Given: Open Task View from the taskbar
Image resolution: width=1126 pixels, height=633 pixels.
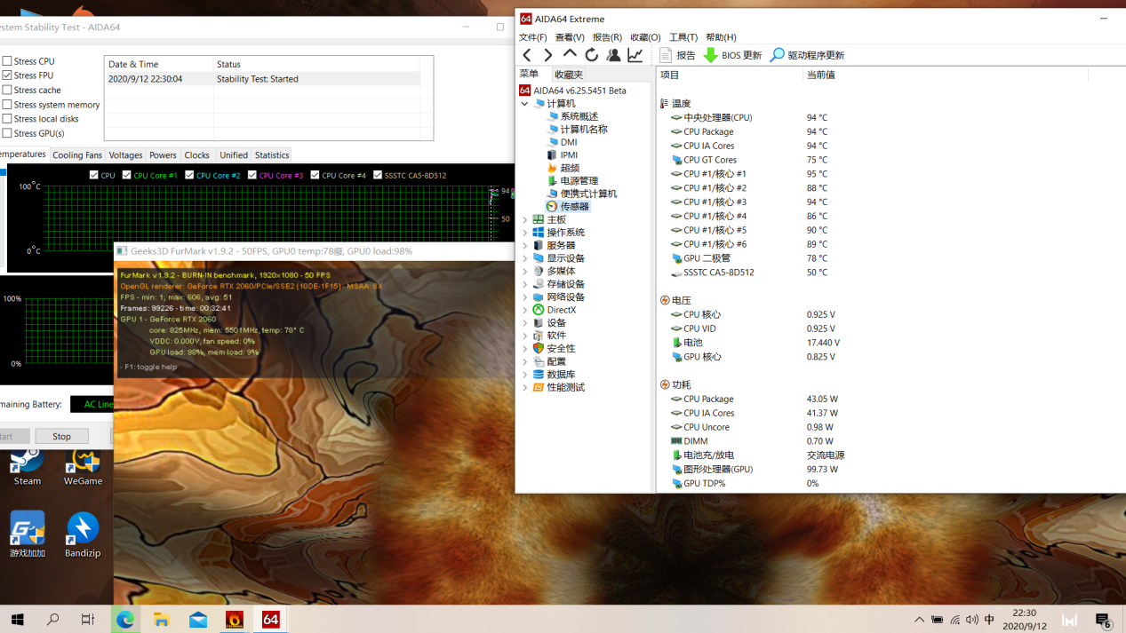Looking at the screenshot, I should 88,619.
